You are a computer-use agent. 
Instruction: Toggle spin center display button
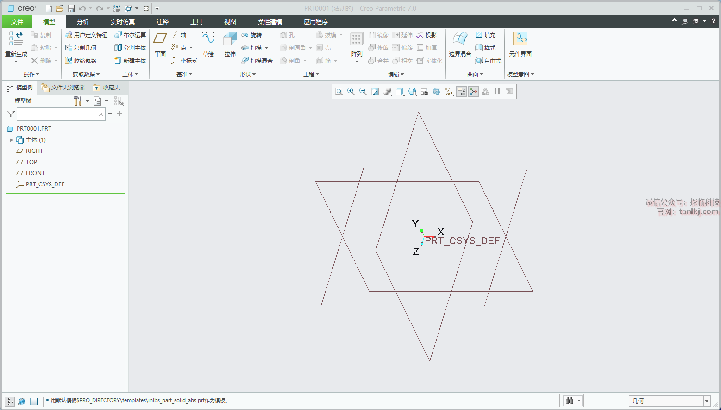tap(473, 92)
